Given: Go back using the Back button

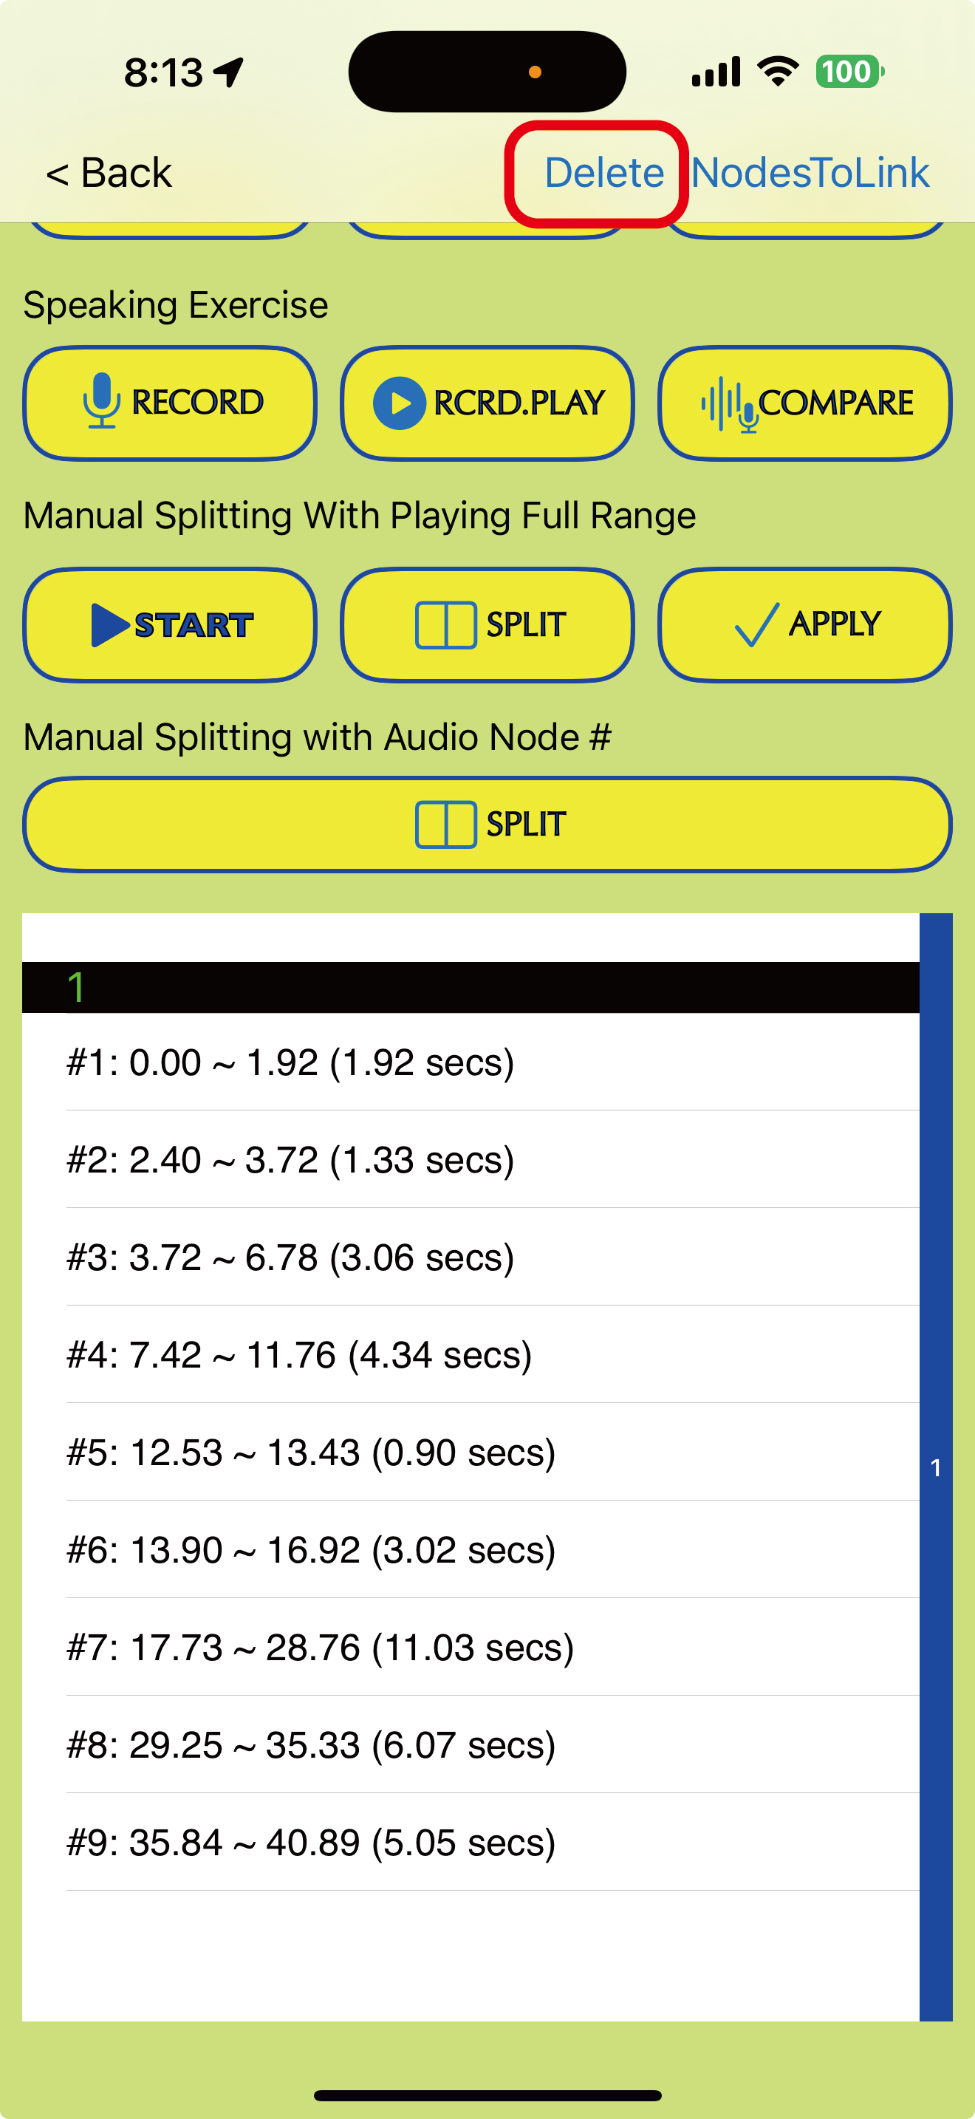Looking at the screenshot, I should tap(109, 173).
